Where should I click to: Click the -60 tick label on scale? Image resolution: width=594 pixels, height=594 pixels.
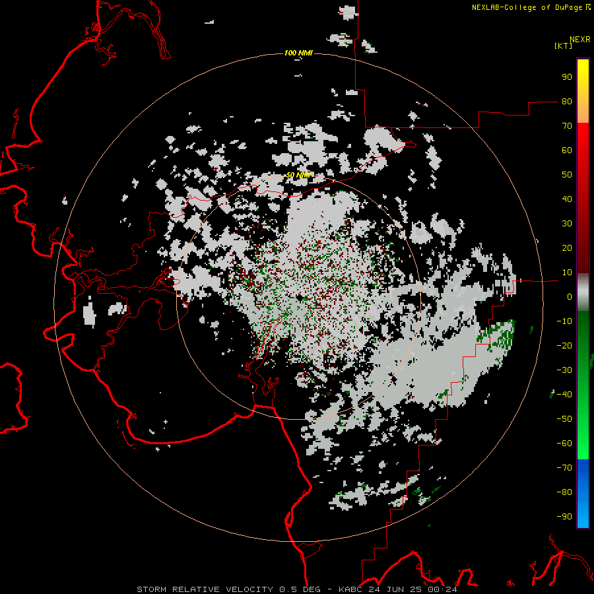pos(564,444)
